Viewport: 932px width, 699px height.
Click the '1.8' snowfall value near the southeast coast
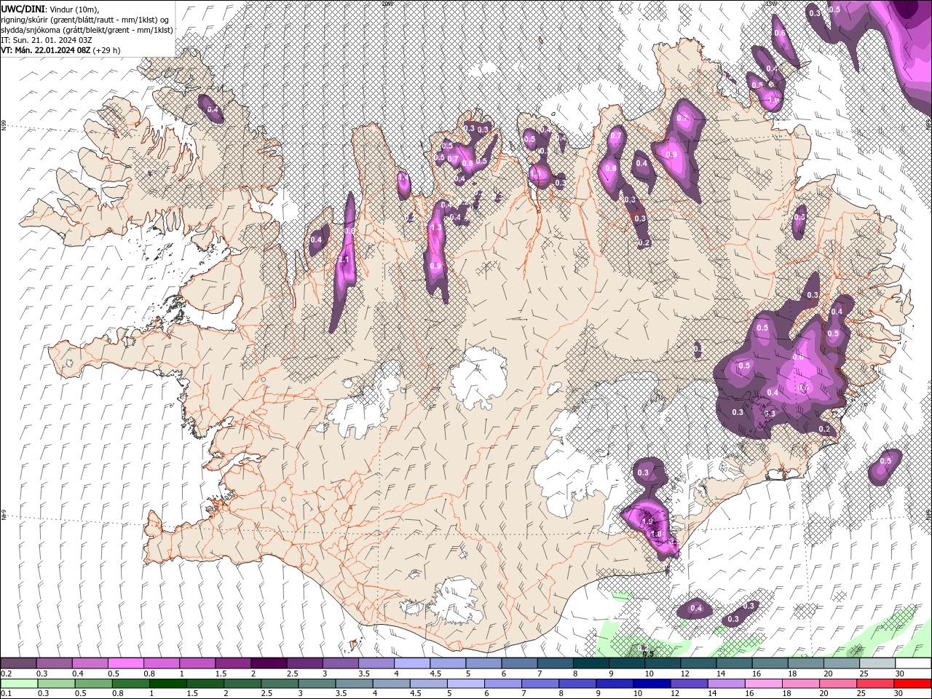click(655, 534)
